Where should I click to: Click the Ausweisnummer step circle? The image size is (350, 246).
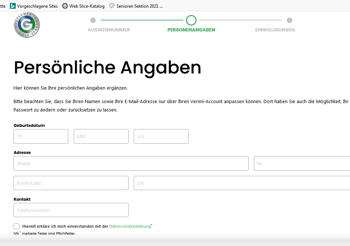pos(93,20)
